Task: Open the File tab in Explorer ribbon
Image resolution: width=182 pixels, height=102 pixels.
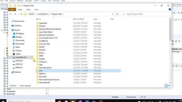Action: [x=12, y=9]
